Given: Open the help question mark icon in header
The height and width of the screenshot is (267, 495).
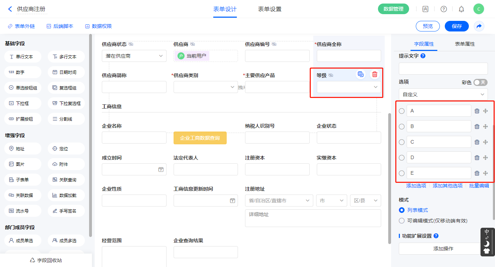Looking at the screenshot, I should (443, 9).
